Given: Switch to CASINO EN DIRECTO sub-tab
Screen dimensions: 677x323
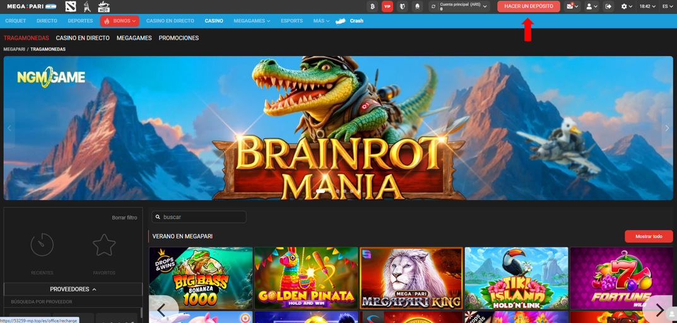Looking at the screenshot, I should (x=83, y=38).
